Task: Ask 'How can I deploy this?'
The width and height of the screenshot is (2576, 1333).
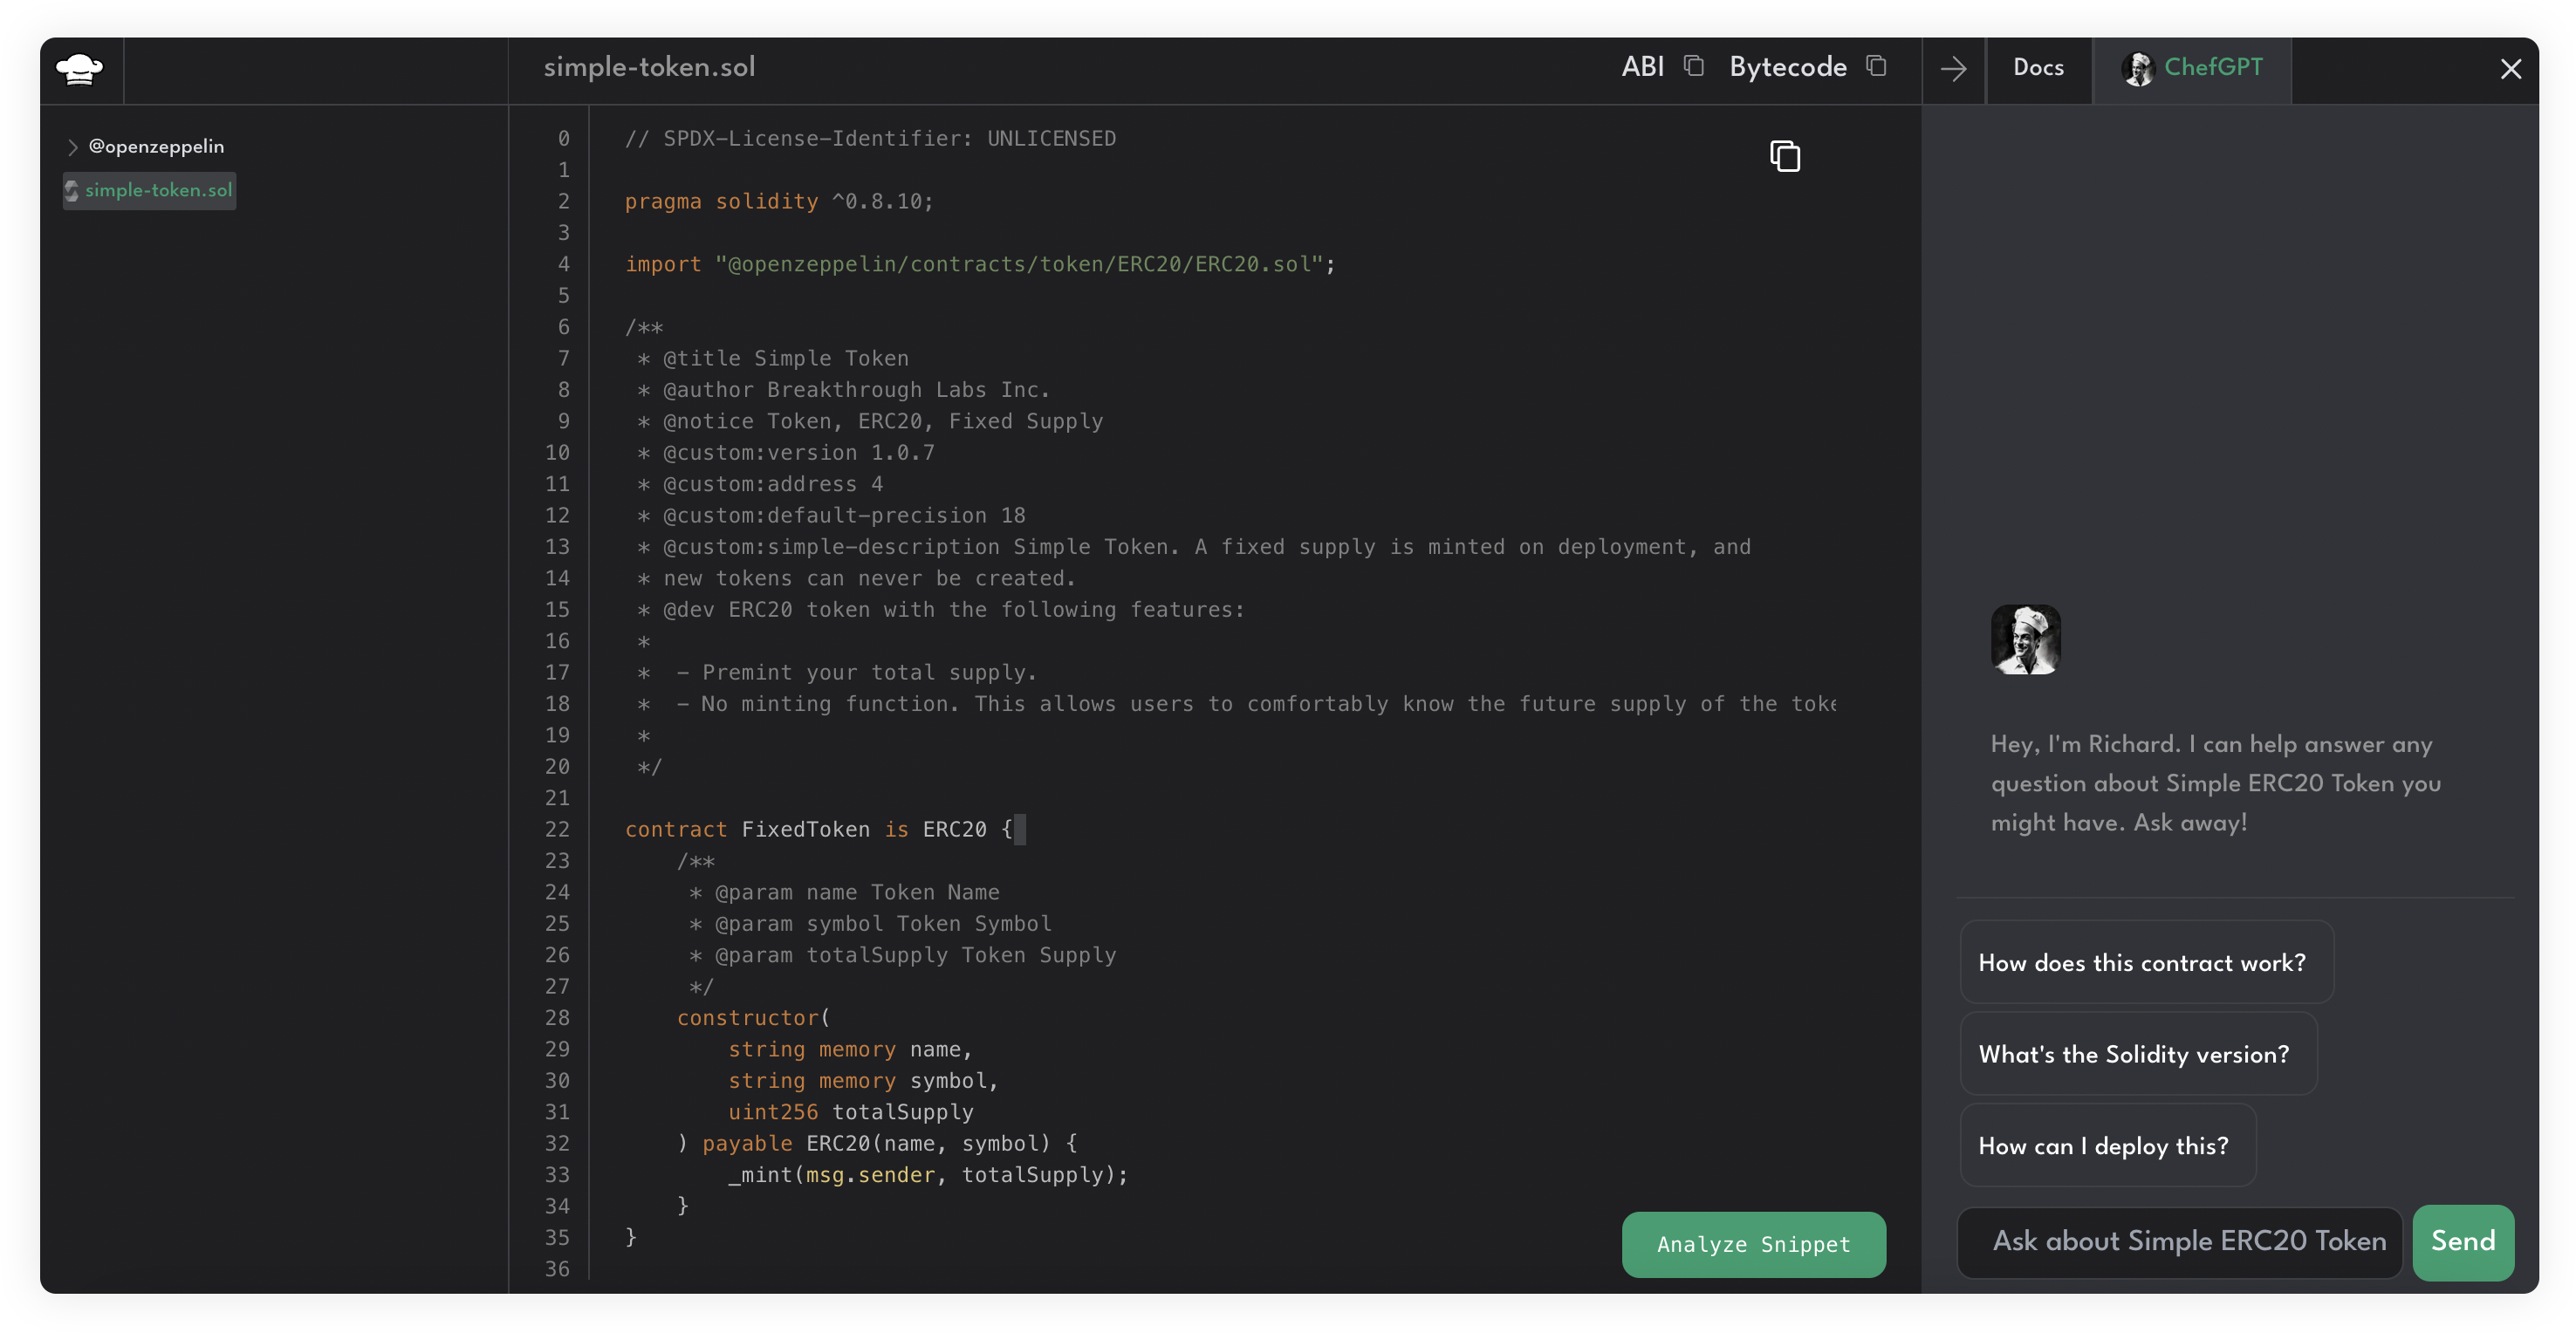Action: pyautogui.click(x=2103, y=1145)
